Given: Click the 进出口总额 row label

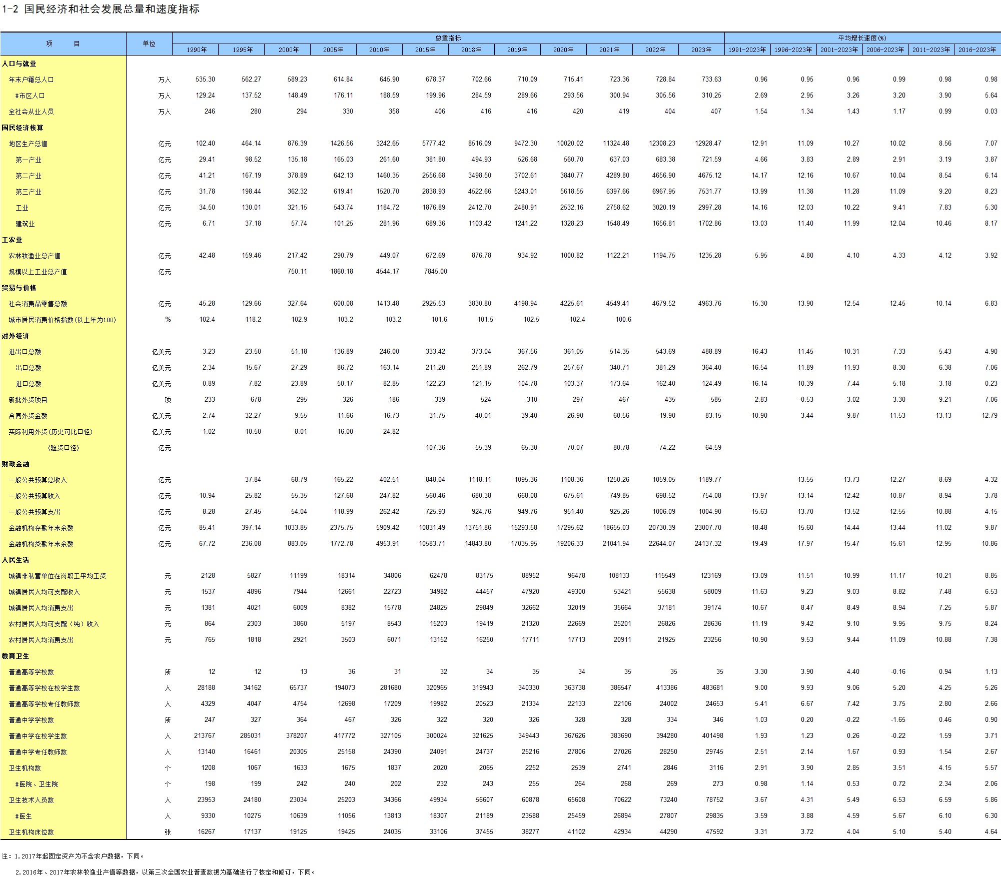Looking at the screenshot, I should 25,352.
